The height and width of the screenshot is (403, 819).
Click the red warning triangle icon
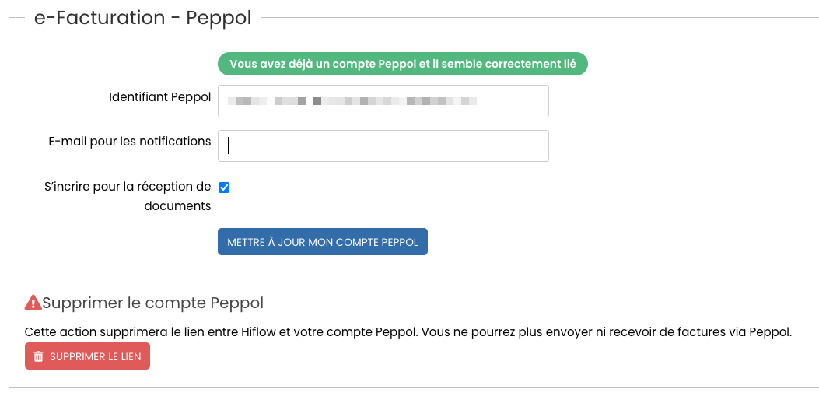tap(33, 302)
